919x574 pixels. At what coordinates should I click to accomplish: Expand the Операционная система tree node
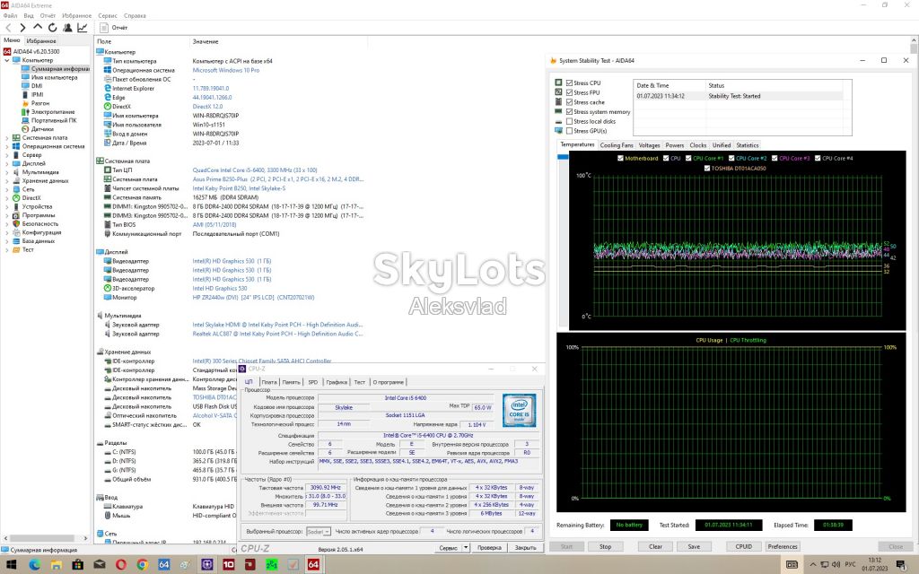pyautogui.click(x=7, y=146)
